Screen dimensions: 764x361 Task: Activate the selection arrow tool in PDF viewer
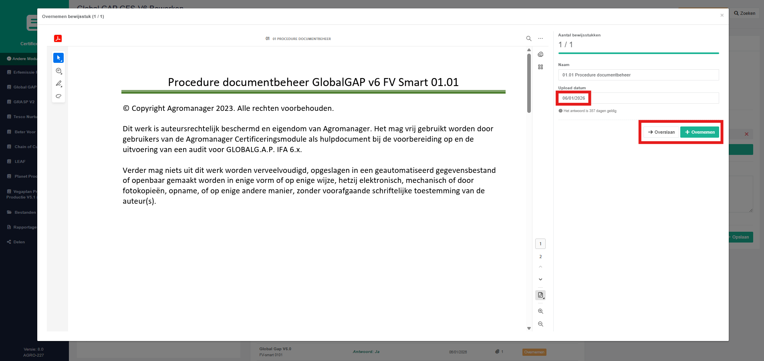click(58, 58)
